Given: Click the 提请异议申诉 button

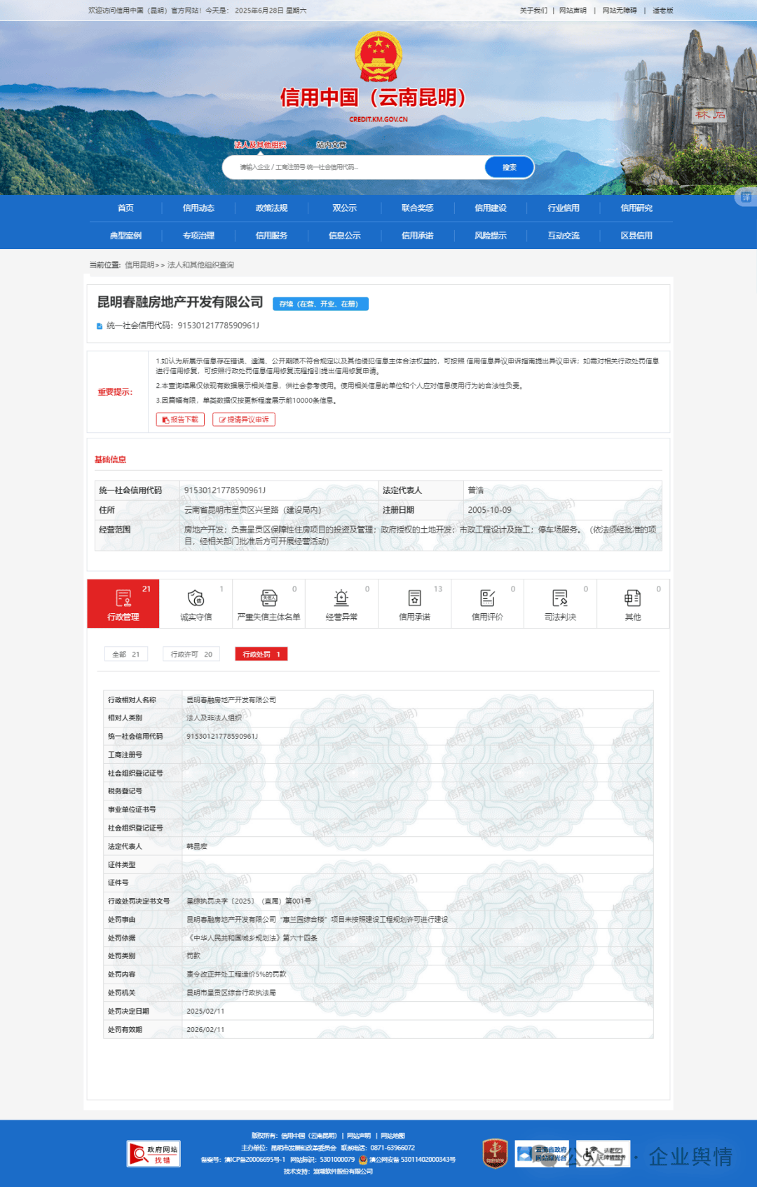Looking at the screenshot, I should [x=244, y=420].
